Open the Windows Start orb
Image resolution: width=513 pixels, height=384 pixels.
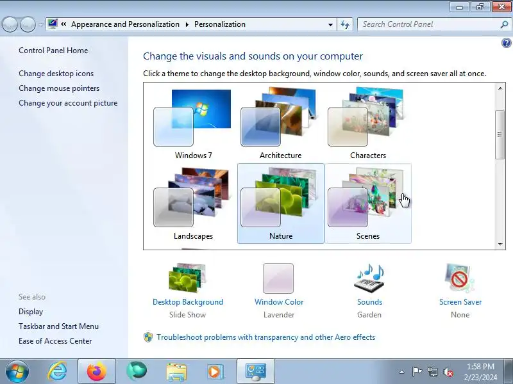[17, 372]
